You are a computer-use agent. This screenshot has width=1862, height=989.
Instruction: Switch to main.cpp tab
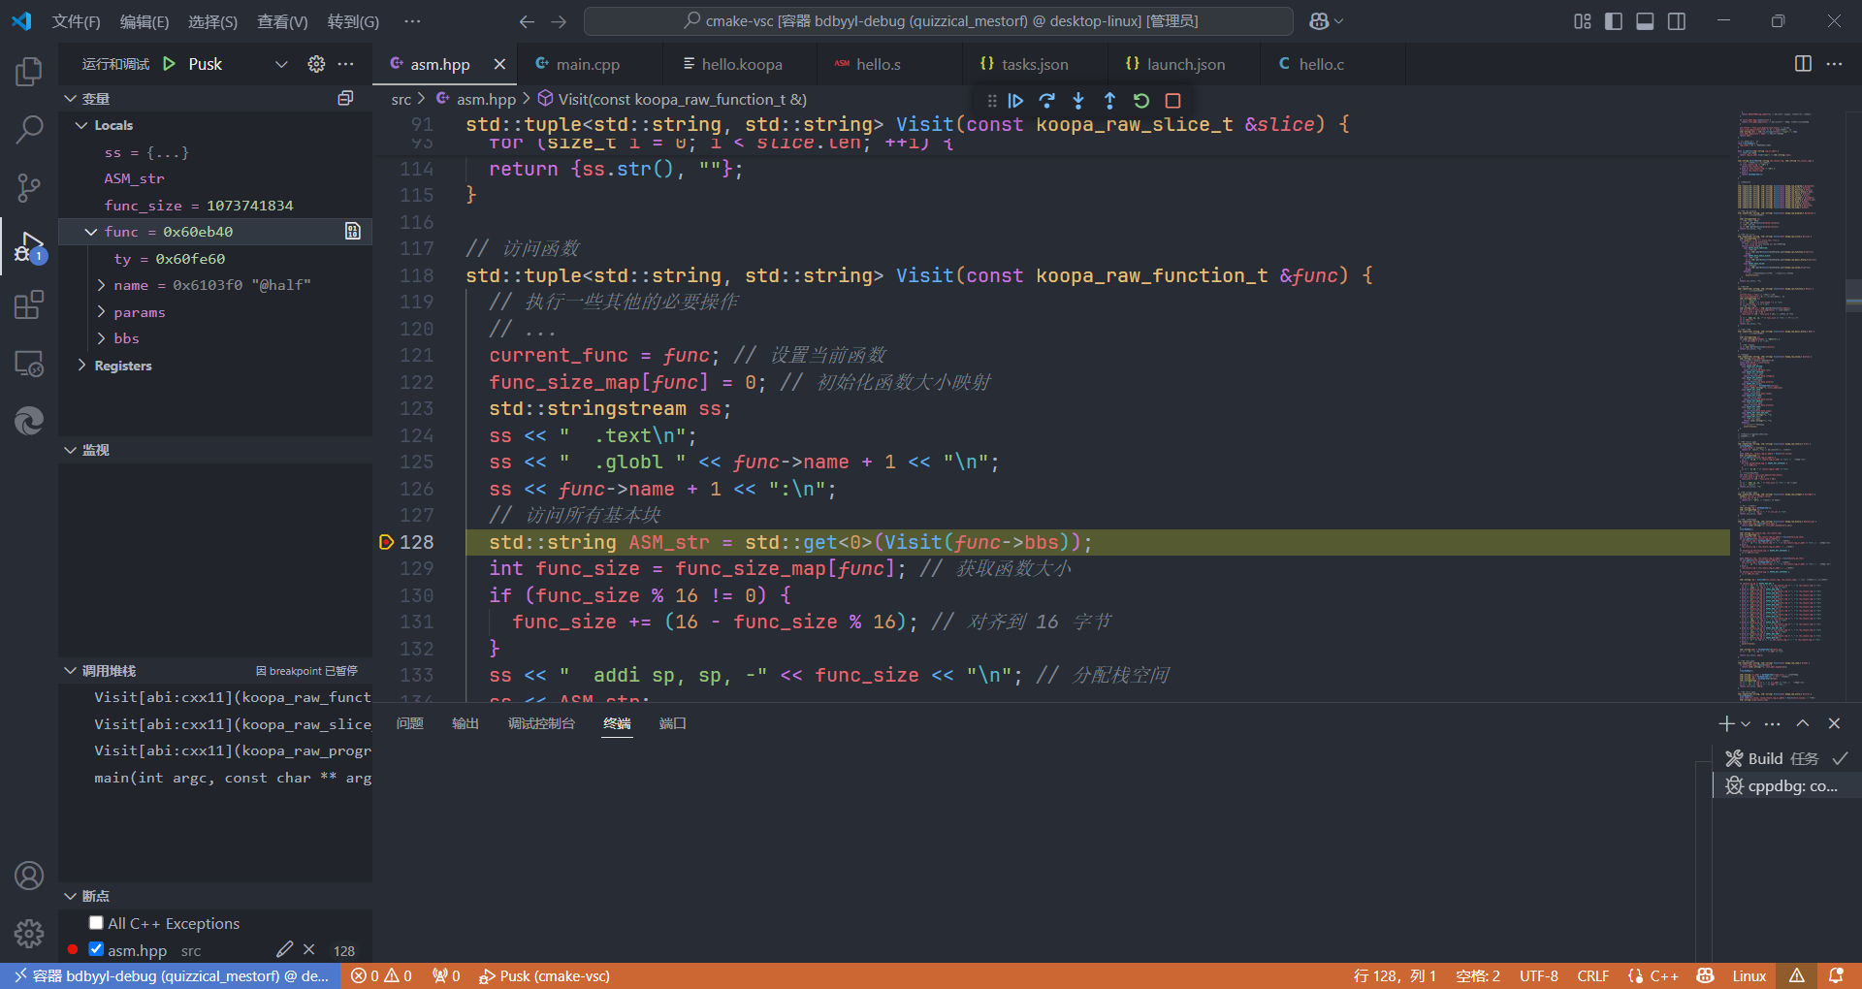590,64
